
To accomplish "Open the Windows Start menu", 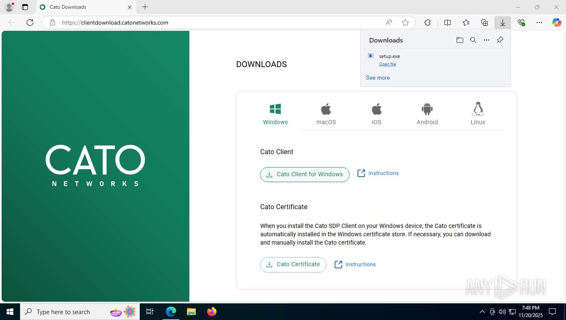I will click(10, 312).
